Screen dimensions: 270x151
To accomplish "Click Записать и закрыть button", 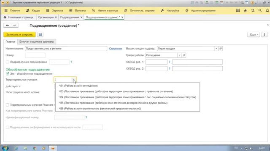I will [x=19, y=34].
